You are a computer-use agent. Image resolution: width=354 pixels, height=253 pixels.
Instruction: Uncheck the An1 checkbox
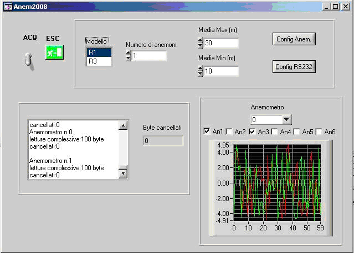(x=206, y=131)
